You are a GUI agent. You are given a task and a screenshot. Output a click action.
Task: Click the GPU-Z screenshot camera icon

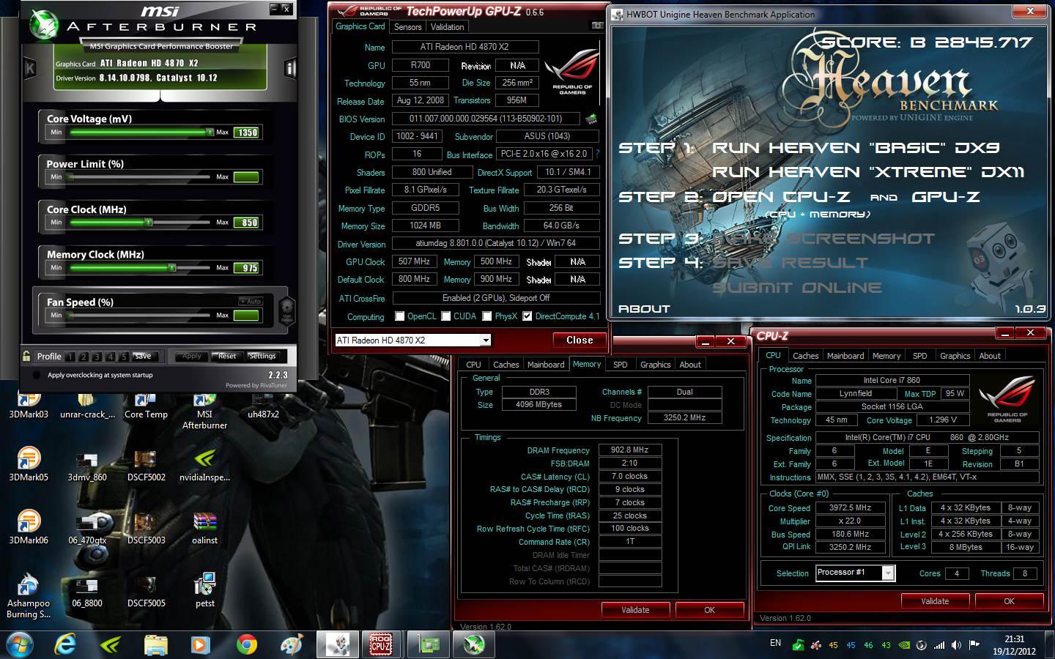pyautogui.click(x=597, y=26)
